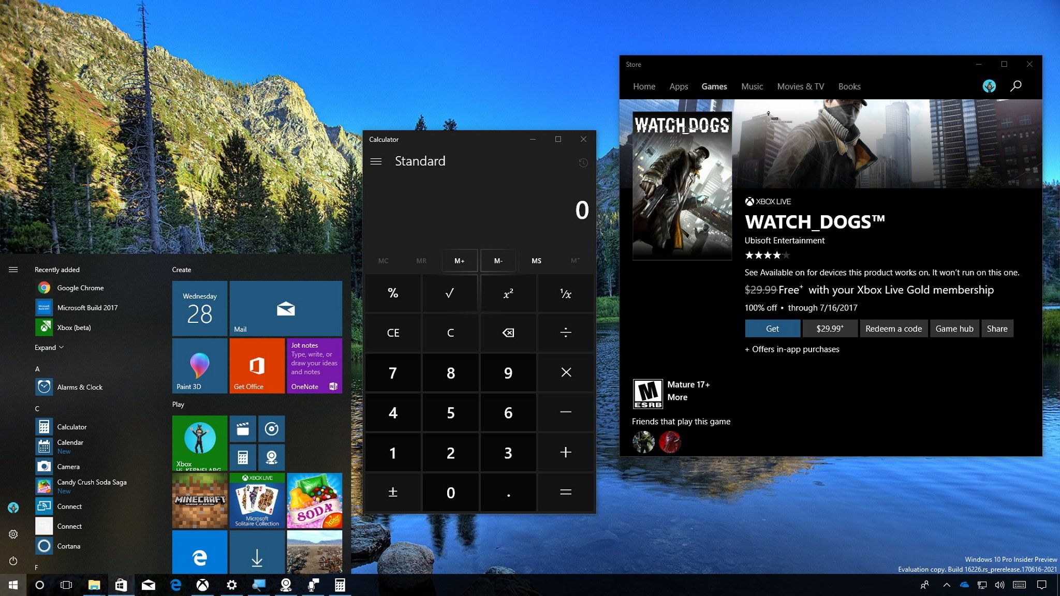Screen dimensions: 1060x596
Task: Expand the 'Expand' chevron under Recently added
Action: pyautogui.click(x=49, y=347)
